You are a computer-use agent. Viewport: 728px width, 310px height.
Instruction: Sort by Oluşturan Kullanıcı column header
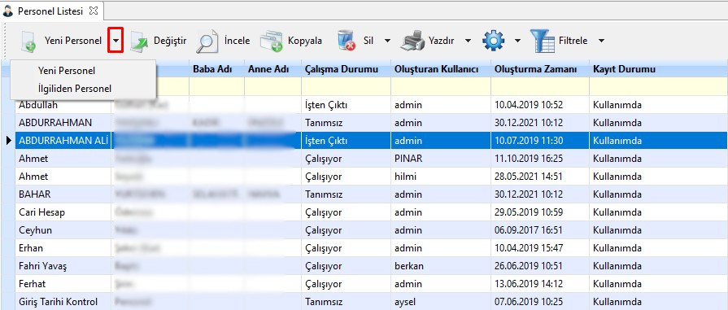point(441,69)
